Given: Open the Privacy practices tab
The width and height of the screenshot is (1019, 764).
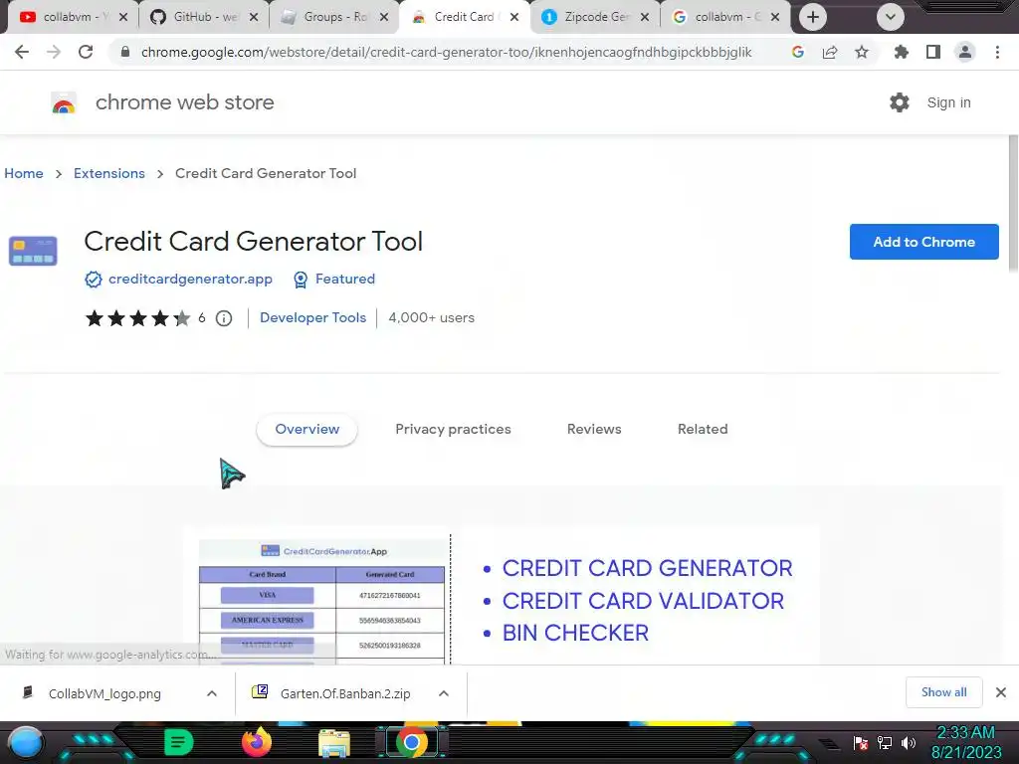Looking at the screenshot, I should (x=453, y=430).
